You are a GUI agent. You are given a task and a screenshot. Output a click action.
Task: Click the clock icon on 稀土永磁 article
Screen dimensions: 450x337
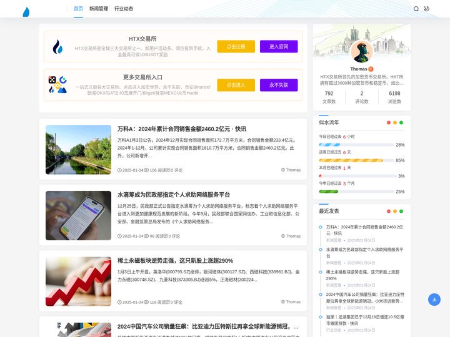[x=119, y=302]
